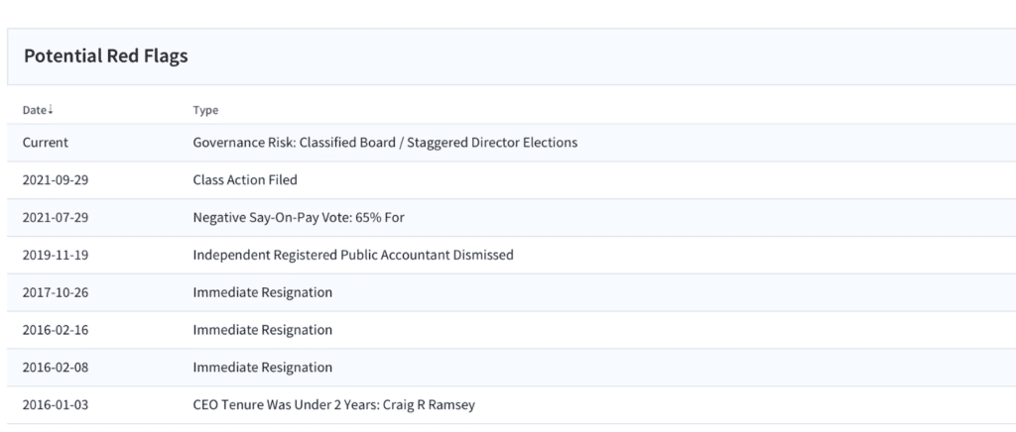Select the 2016-02-08 date cell
The height and width of the screenshot is (432, 1016).
coord(56,368)
